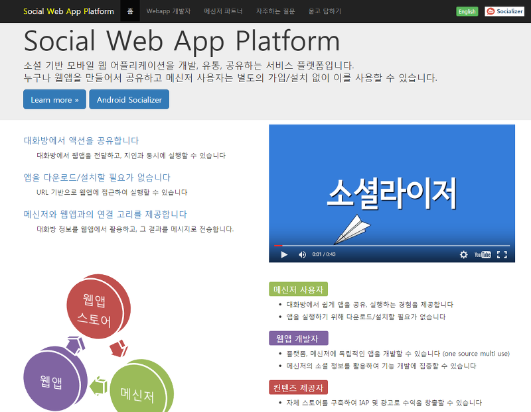Open 묻고 답하기 menu item

325,11
